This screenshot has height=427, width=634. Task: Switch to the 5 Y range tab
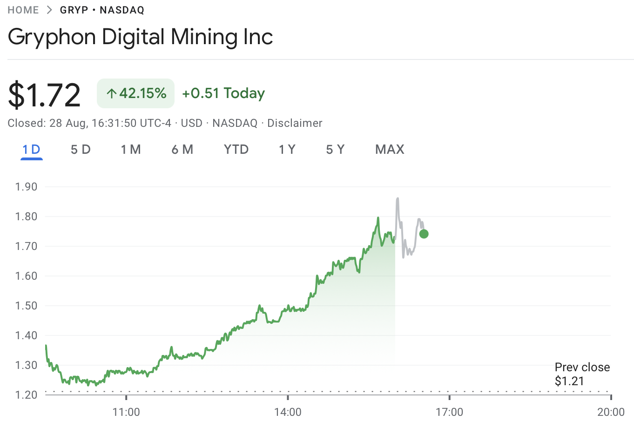click(335, 150)
